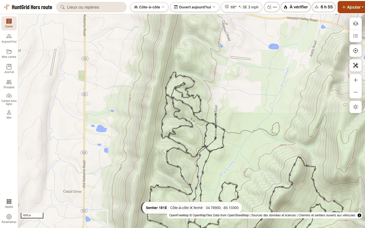Viewport: 365px width, 228px height.
Task: Click the 1000 pi scale bar
Action: (x=32, y=215)
